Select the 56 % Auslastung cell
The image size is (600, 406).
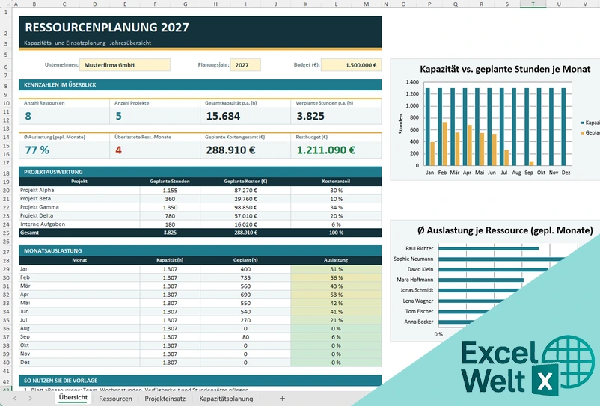(337, 277)
